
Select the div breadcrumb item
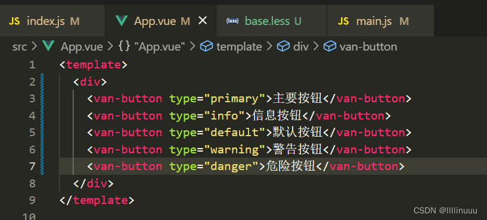click(301, 47)
